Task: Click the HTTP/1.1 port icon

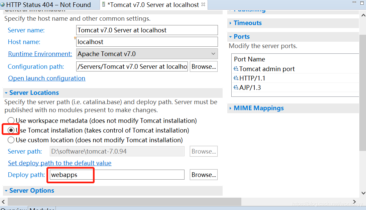Action: [x=236, y=78]
